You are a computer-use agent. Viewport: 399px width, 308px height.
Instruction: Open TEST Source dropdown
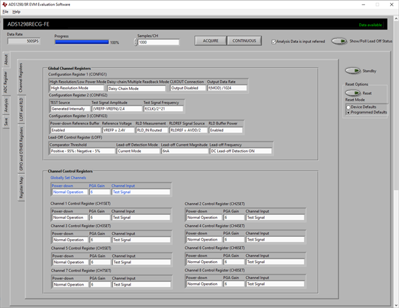pos(71,109)
